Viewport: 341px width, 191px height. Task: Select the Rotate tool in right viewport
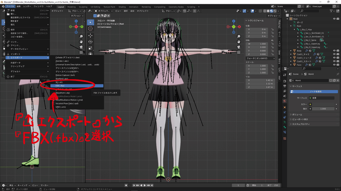coord(90,42)
